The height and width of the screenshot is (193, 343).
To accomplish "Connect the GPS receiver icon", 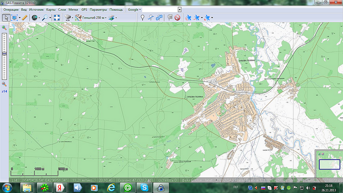I will click(188, 18).
